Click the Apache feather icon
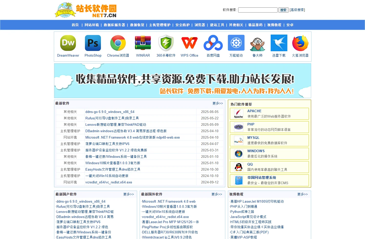 238,114
